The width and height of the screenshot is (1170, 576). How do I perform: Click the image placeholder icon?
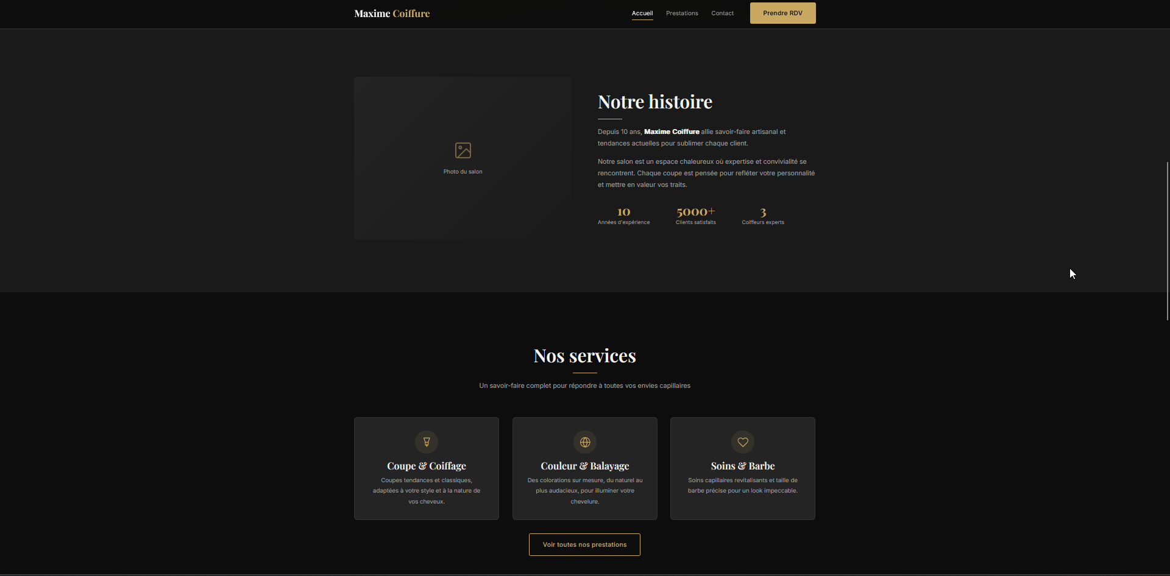tap(463, 150)
